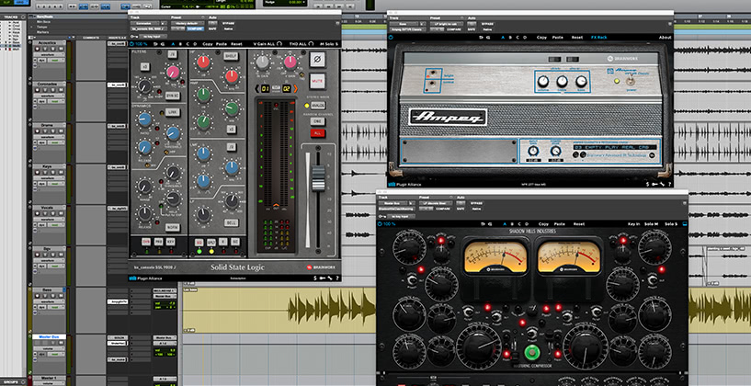The image size is (751, 386).
Task: Click phase invert button on SSL console
Action: [x=317, y=60]
